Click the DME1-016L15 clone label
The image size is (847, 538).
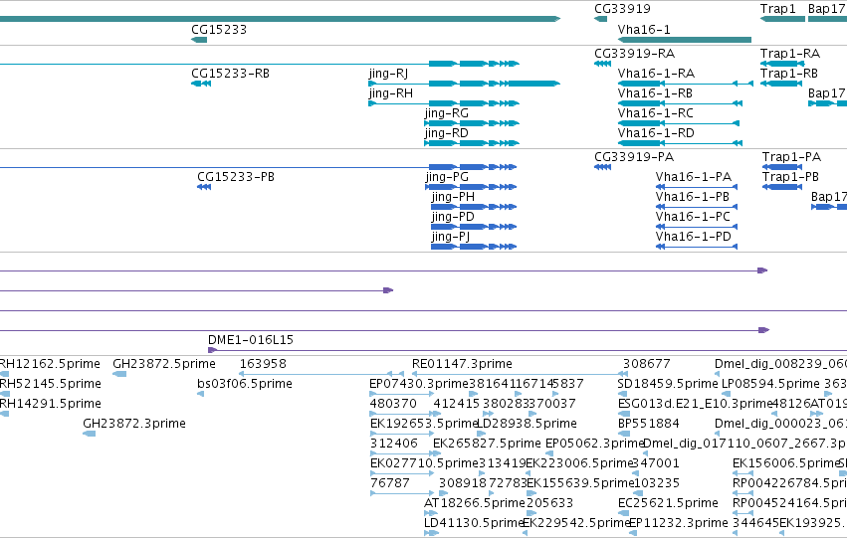click(251, 340)
